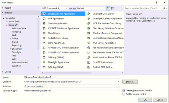Click the ASP.NET Dynamic Data Entities icon
This screenshot has width=169, height=103.
point(89,48)
